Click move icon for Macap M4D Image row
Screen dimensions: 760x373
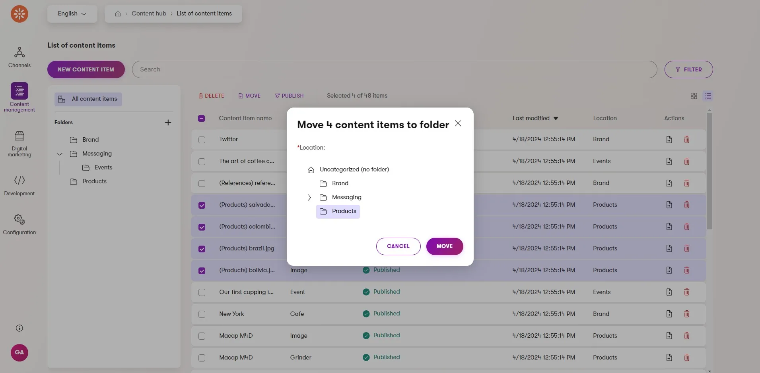(669, 336)
